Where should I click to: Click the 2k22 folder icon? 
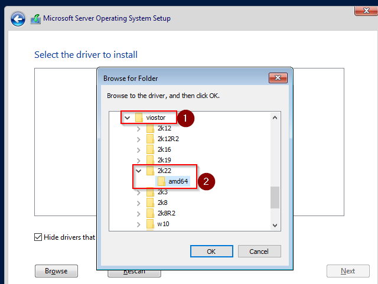150,171
